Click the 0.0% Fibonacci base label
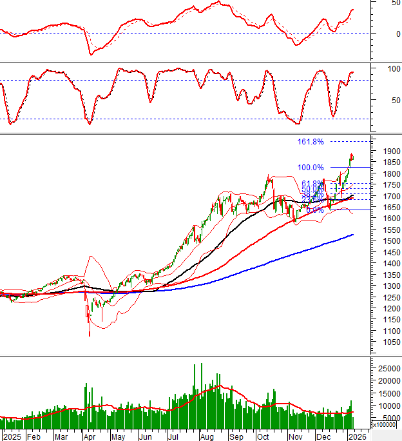This screenshot has width=402, height=441. point(314,210)
